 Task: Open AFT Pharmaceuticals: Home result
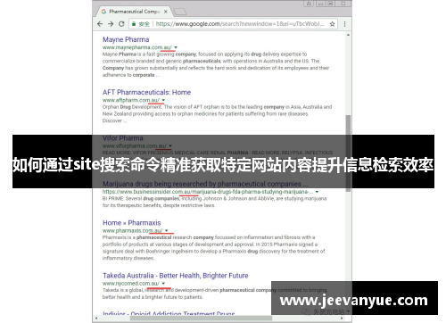146,92
